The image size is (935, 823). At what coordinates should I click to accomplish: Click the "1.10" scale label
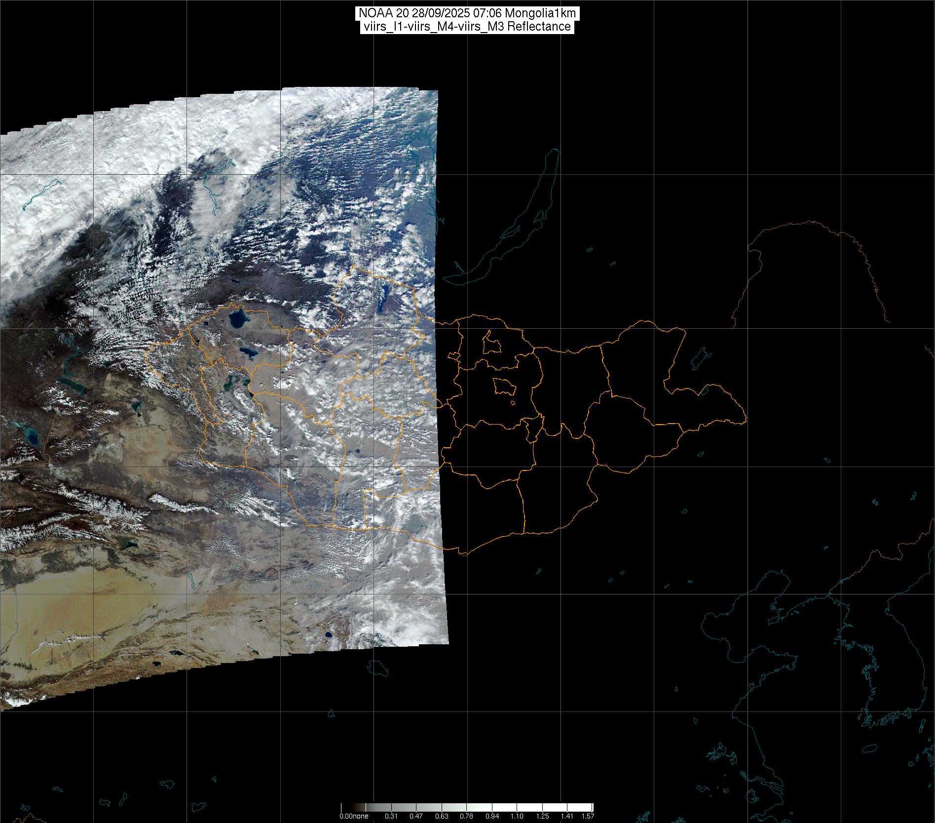517,816
